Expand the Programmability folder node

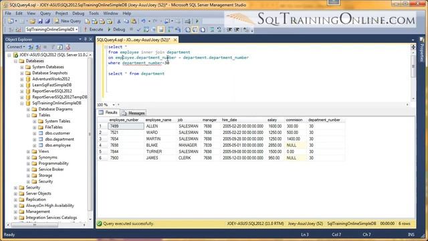[x=28, y=163]
